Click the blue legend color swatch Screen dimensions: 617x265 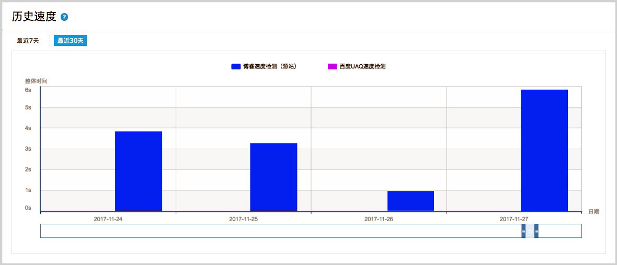click(x=236, y=67)
